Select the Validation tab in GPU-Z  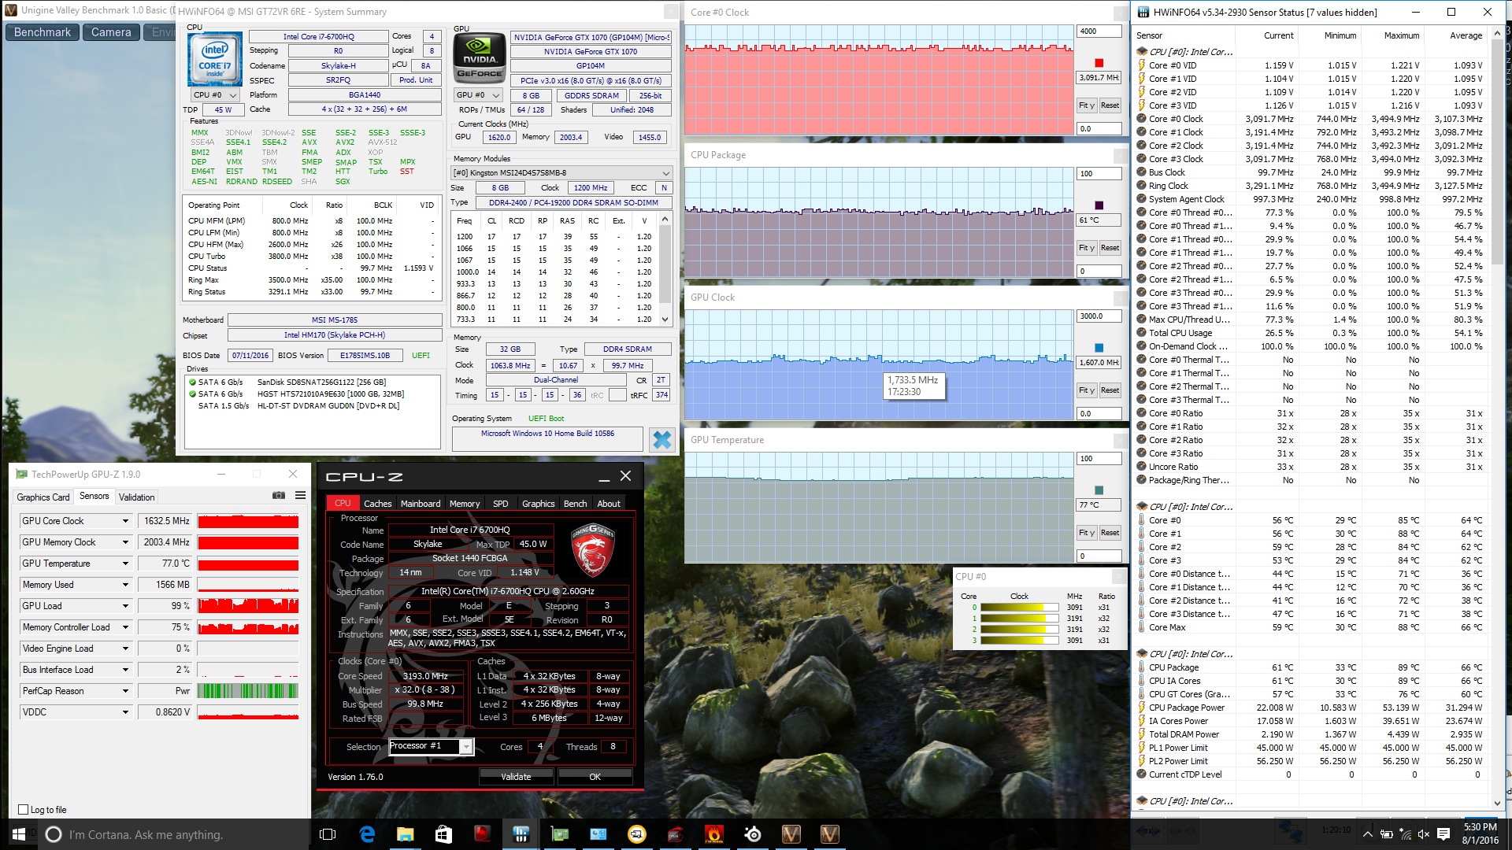tap(136, 497)
